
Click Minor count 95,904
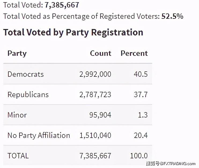click(x=100, y=115)
